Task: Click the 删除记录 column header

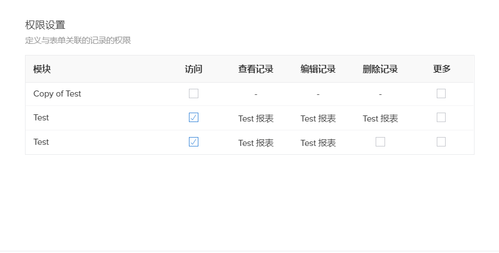Action: point(380,69)
